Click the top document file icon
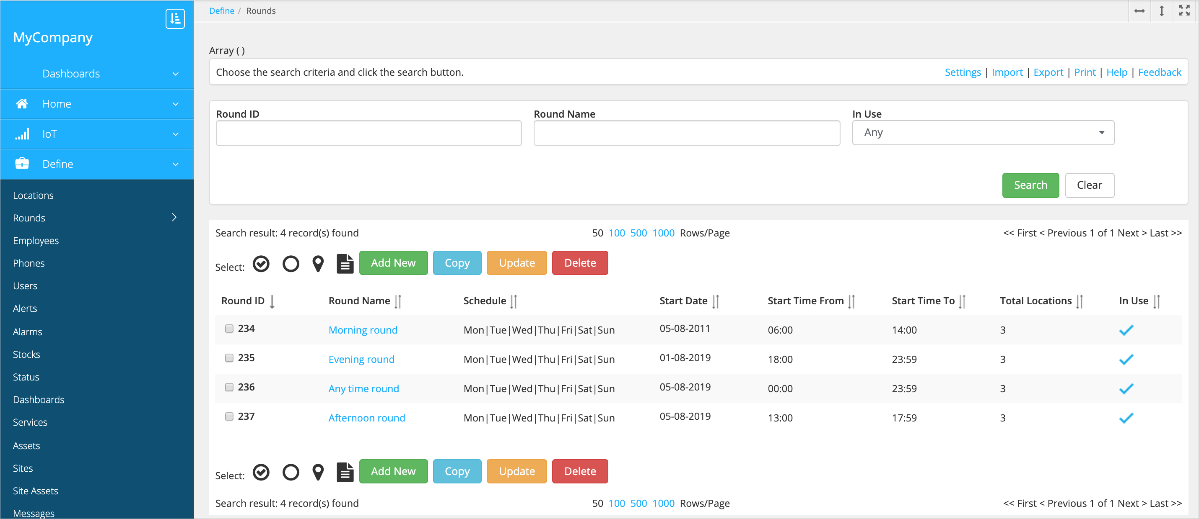This screenshot has height=519, width=1199. (x=345, y=263)
